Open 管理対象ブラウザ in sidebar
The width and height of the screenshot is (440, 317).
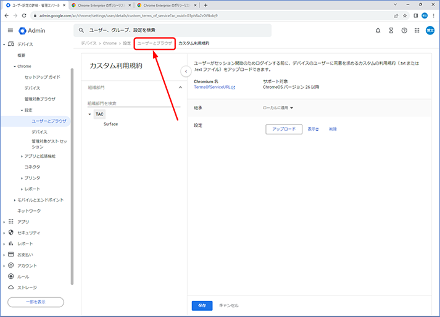[40, 99]
